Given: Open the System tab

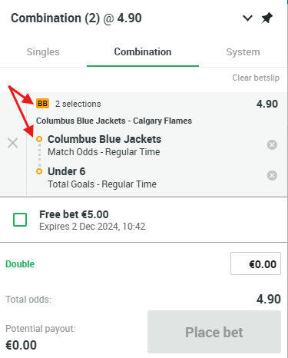Looking at the screenshot, I should (243, 52).
